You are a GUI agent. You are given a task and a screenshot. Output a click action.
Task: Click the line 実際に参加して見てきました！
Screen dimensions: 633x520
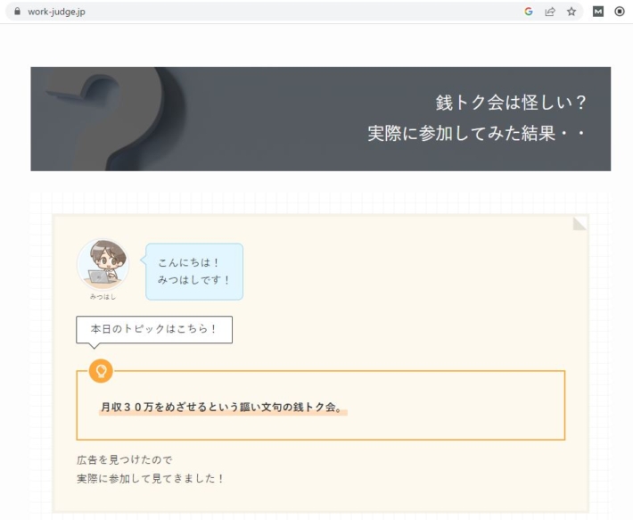(151, 478)
